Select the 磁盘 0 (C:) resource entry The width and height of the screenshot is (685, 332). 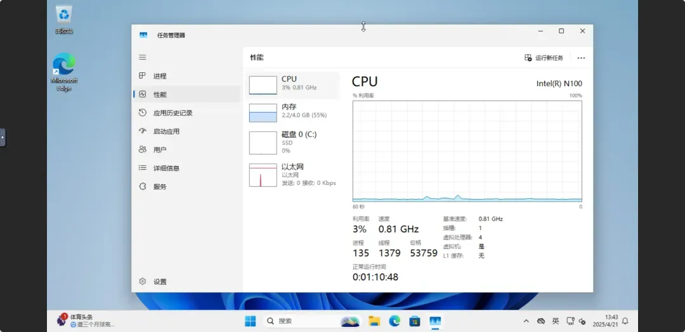[292, 142]
